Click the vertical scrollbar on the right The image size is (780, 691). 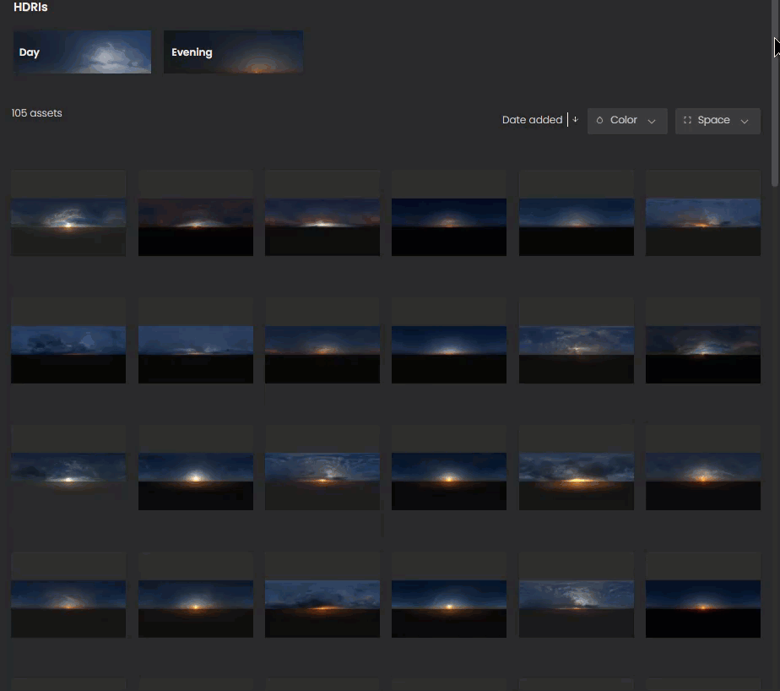(775, 110)
